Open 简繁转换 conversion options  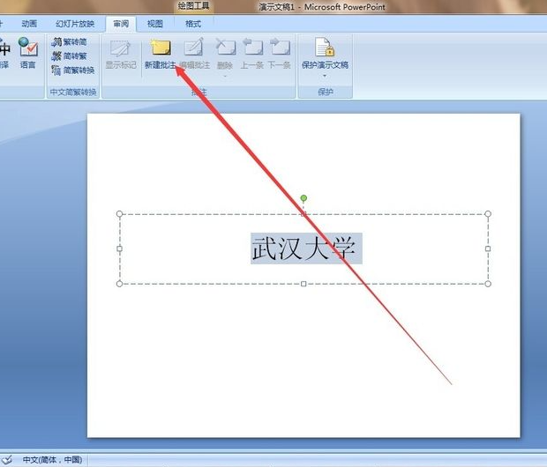click(72, 70)
